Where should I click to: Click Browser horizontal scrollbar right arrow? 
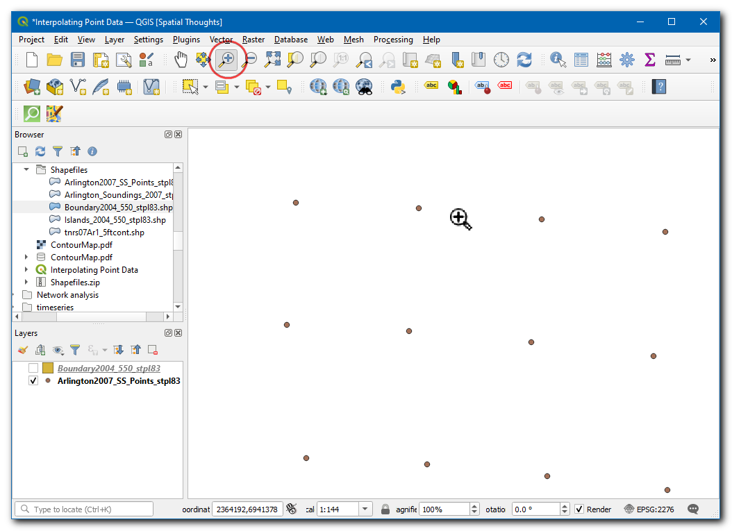point(167,317)
